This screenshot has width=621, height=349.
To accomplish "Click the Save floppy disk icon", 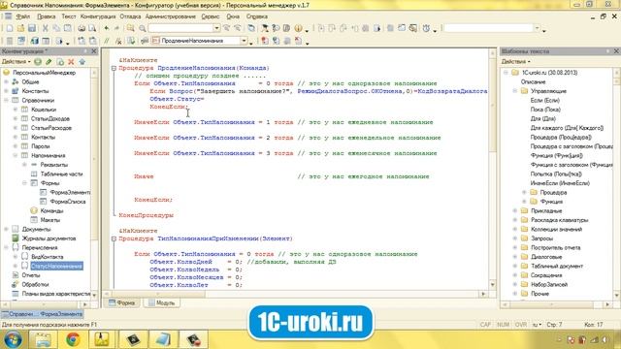I will tap(32, 28).
